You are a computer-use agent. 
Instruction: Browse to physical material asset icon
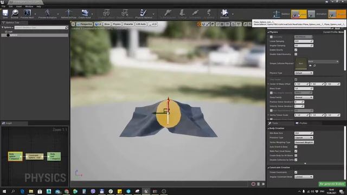pos(314,66)
